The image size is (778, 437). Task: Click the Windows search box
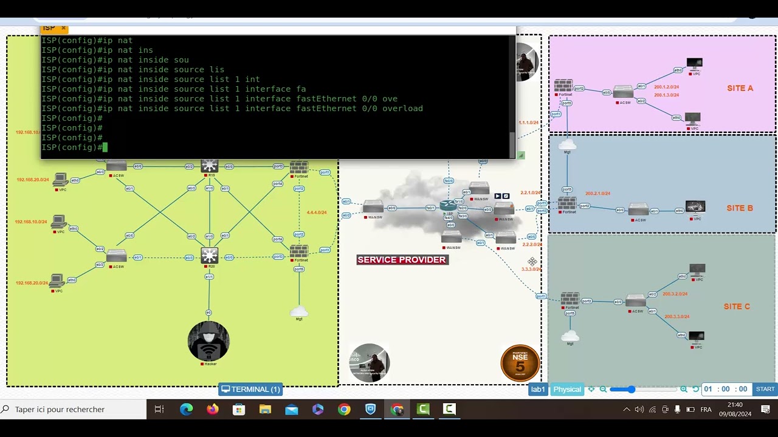pyautogui.click(x=73, y=409)
